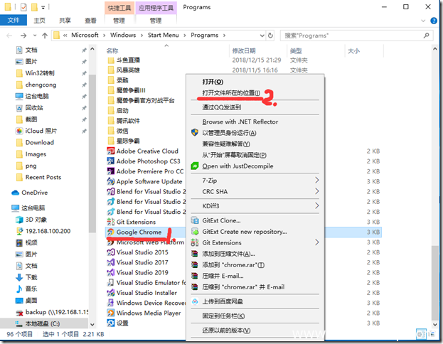Viewport: 443px width, 344px height.
Task: Click the GitExt Clone icon in context menu
Action: point(194,220)
